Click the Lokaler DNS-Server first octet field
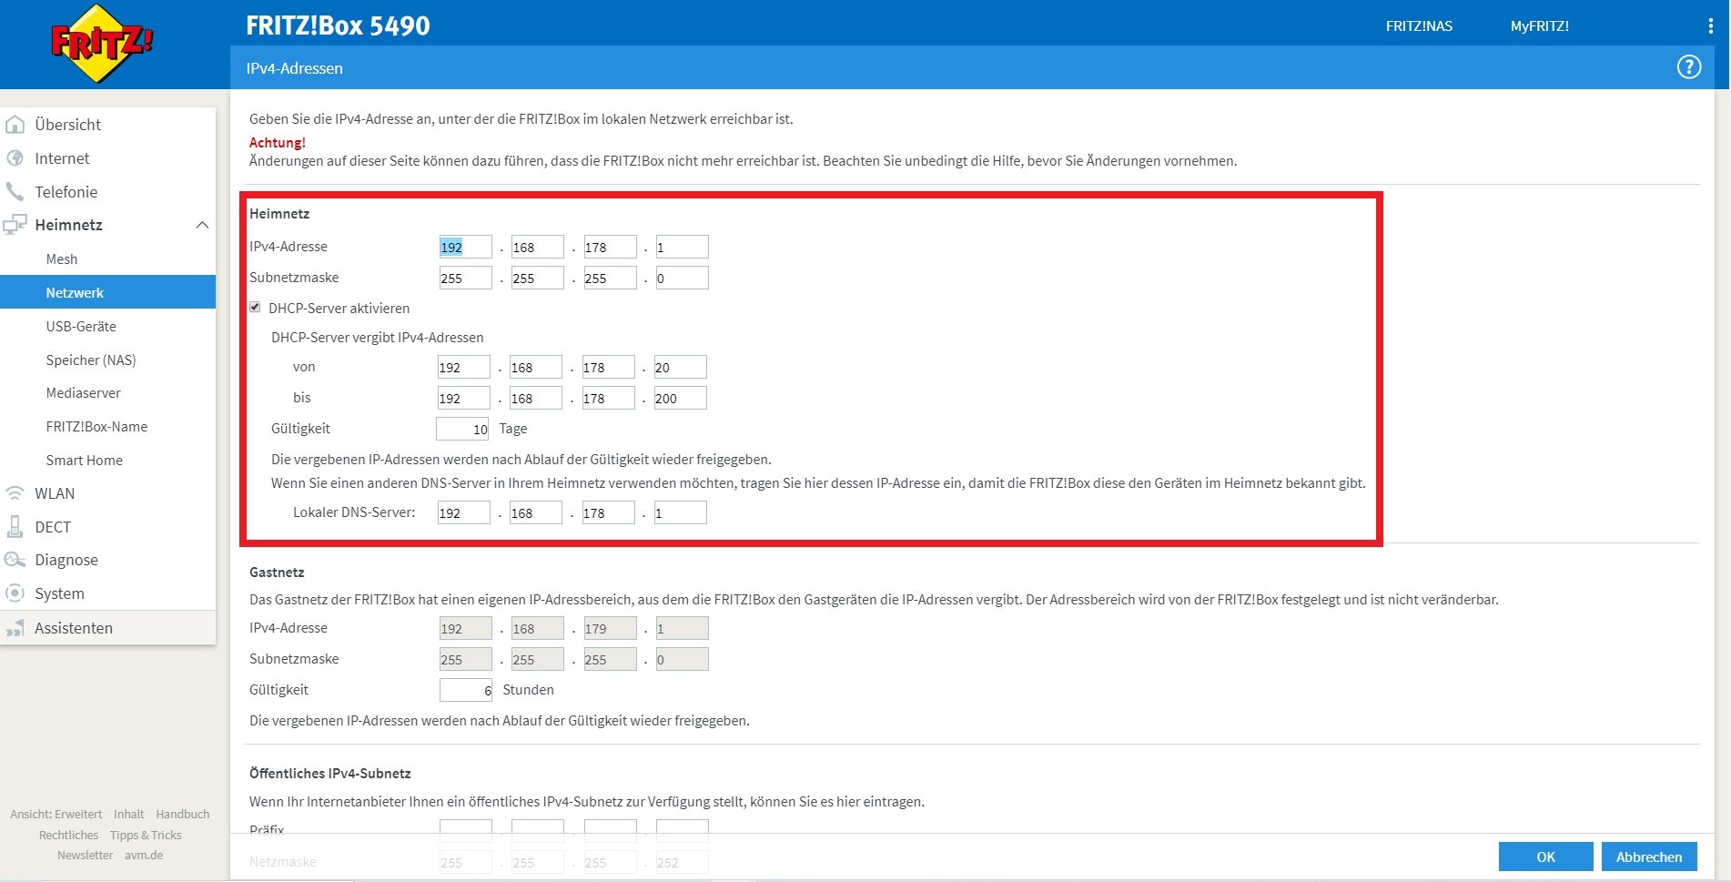The width and height of the screenshot is (1731, 882). click(463, 512)
